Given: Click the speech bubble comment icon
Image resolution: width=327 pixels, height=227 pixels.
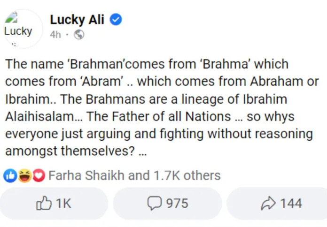Looking at the screenshot, I should 155,204.
